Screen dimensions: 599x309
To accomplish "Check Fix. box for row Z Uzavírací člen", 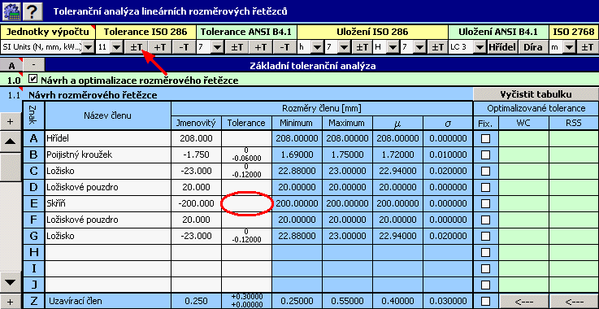I will [x=485, y=302].
